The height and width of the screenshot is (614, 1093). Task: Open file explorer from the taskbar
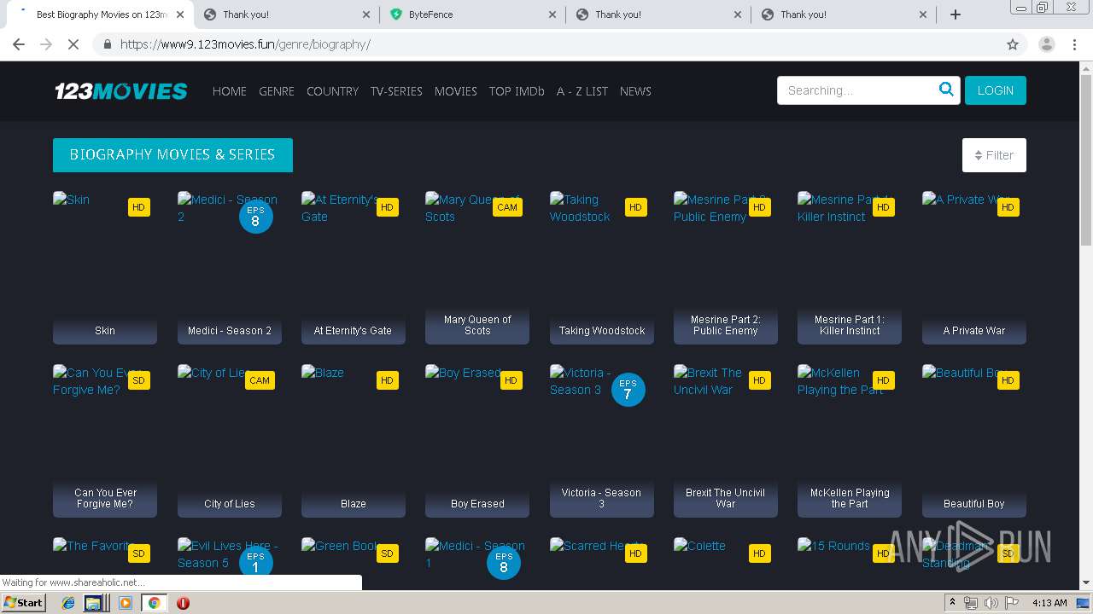click(x=93, y=603)
